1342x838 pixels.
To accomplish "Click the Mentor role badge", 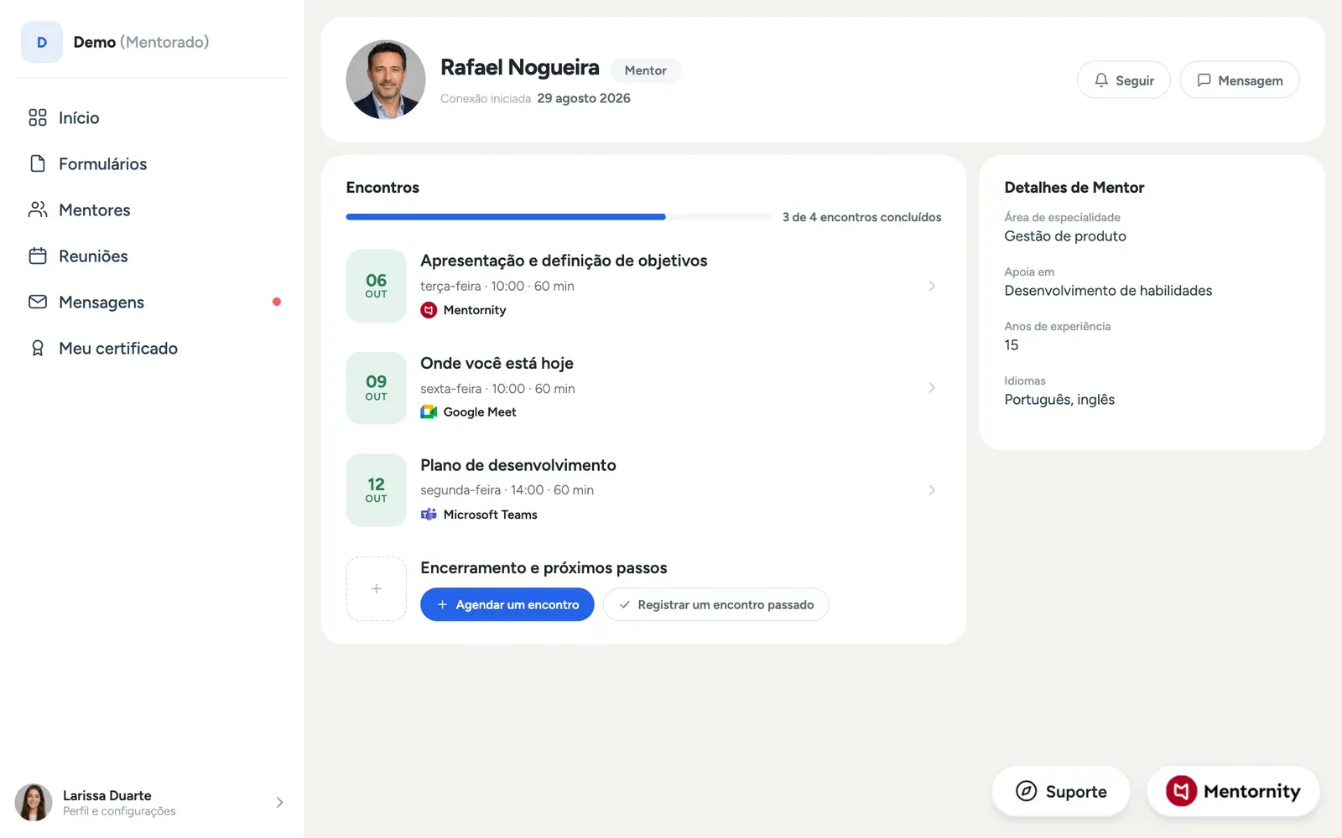I will [x=645, y=70].
